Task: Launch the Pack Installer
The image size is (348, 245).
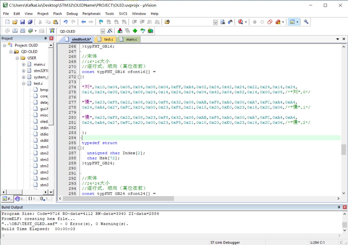Action: click(150, 31)
